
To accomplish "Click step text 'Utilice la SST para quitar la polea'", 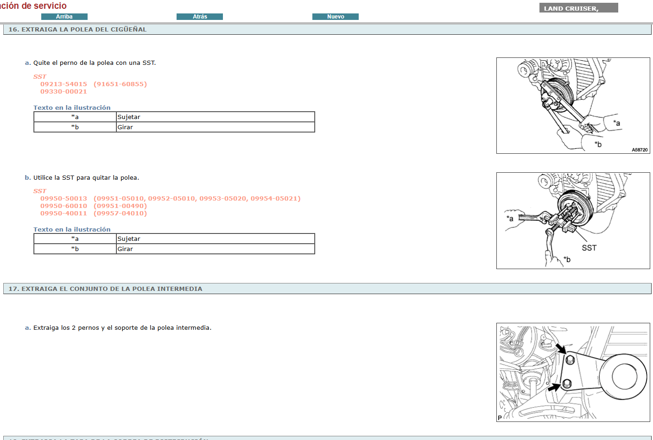I will 86,178.
